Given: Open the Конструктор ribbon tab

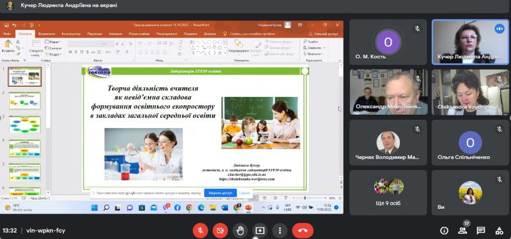Looking at the screenshot, I should (x=71, y=34).
